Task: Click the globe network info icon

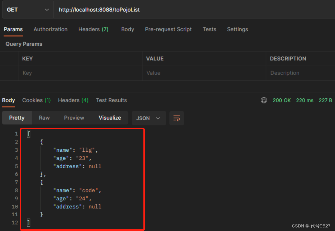Action: pyautogui.click(x=264, y=100)
